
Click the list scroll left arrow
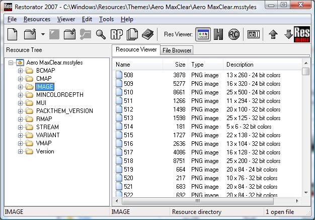click(117, 201)
